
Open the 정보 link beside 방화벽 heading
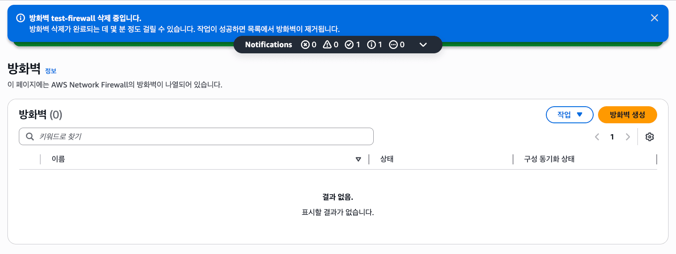(x=51, y=71)
